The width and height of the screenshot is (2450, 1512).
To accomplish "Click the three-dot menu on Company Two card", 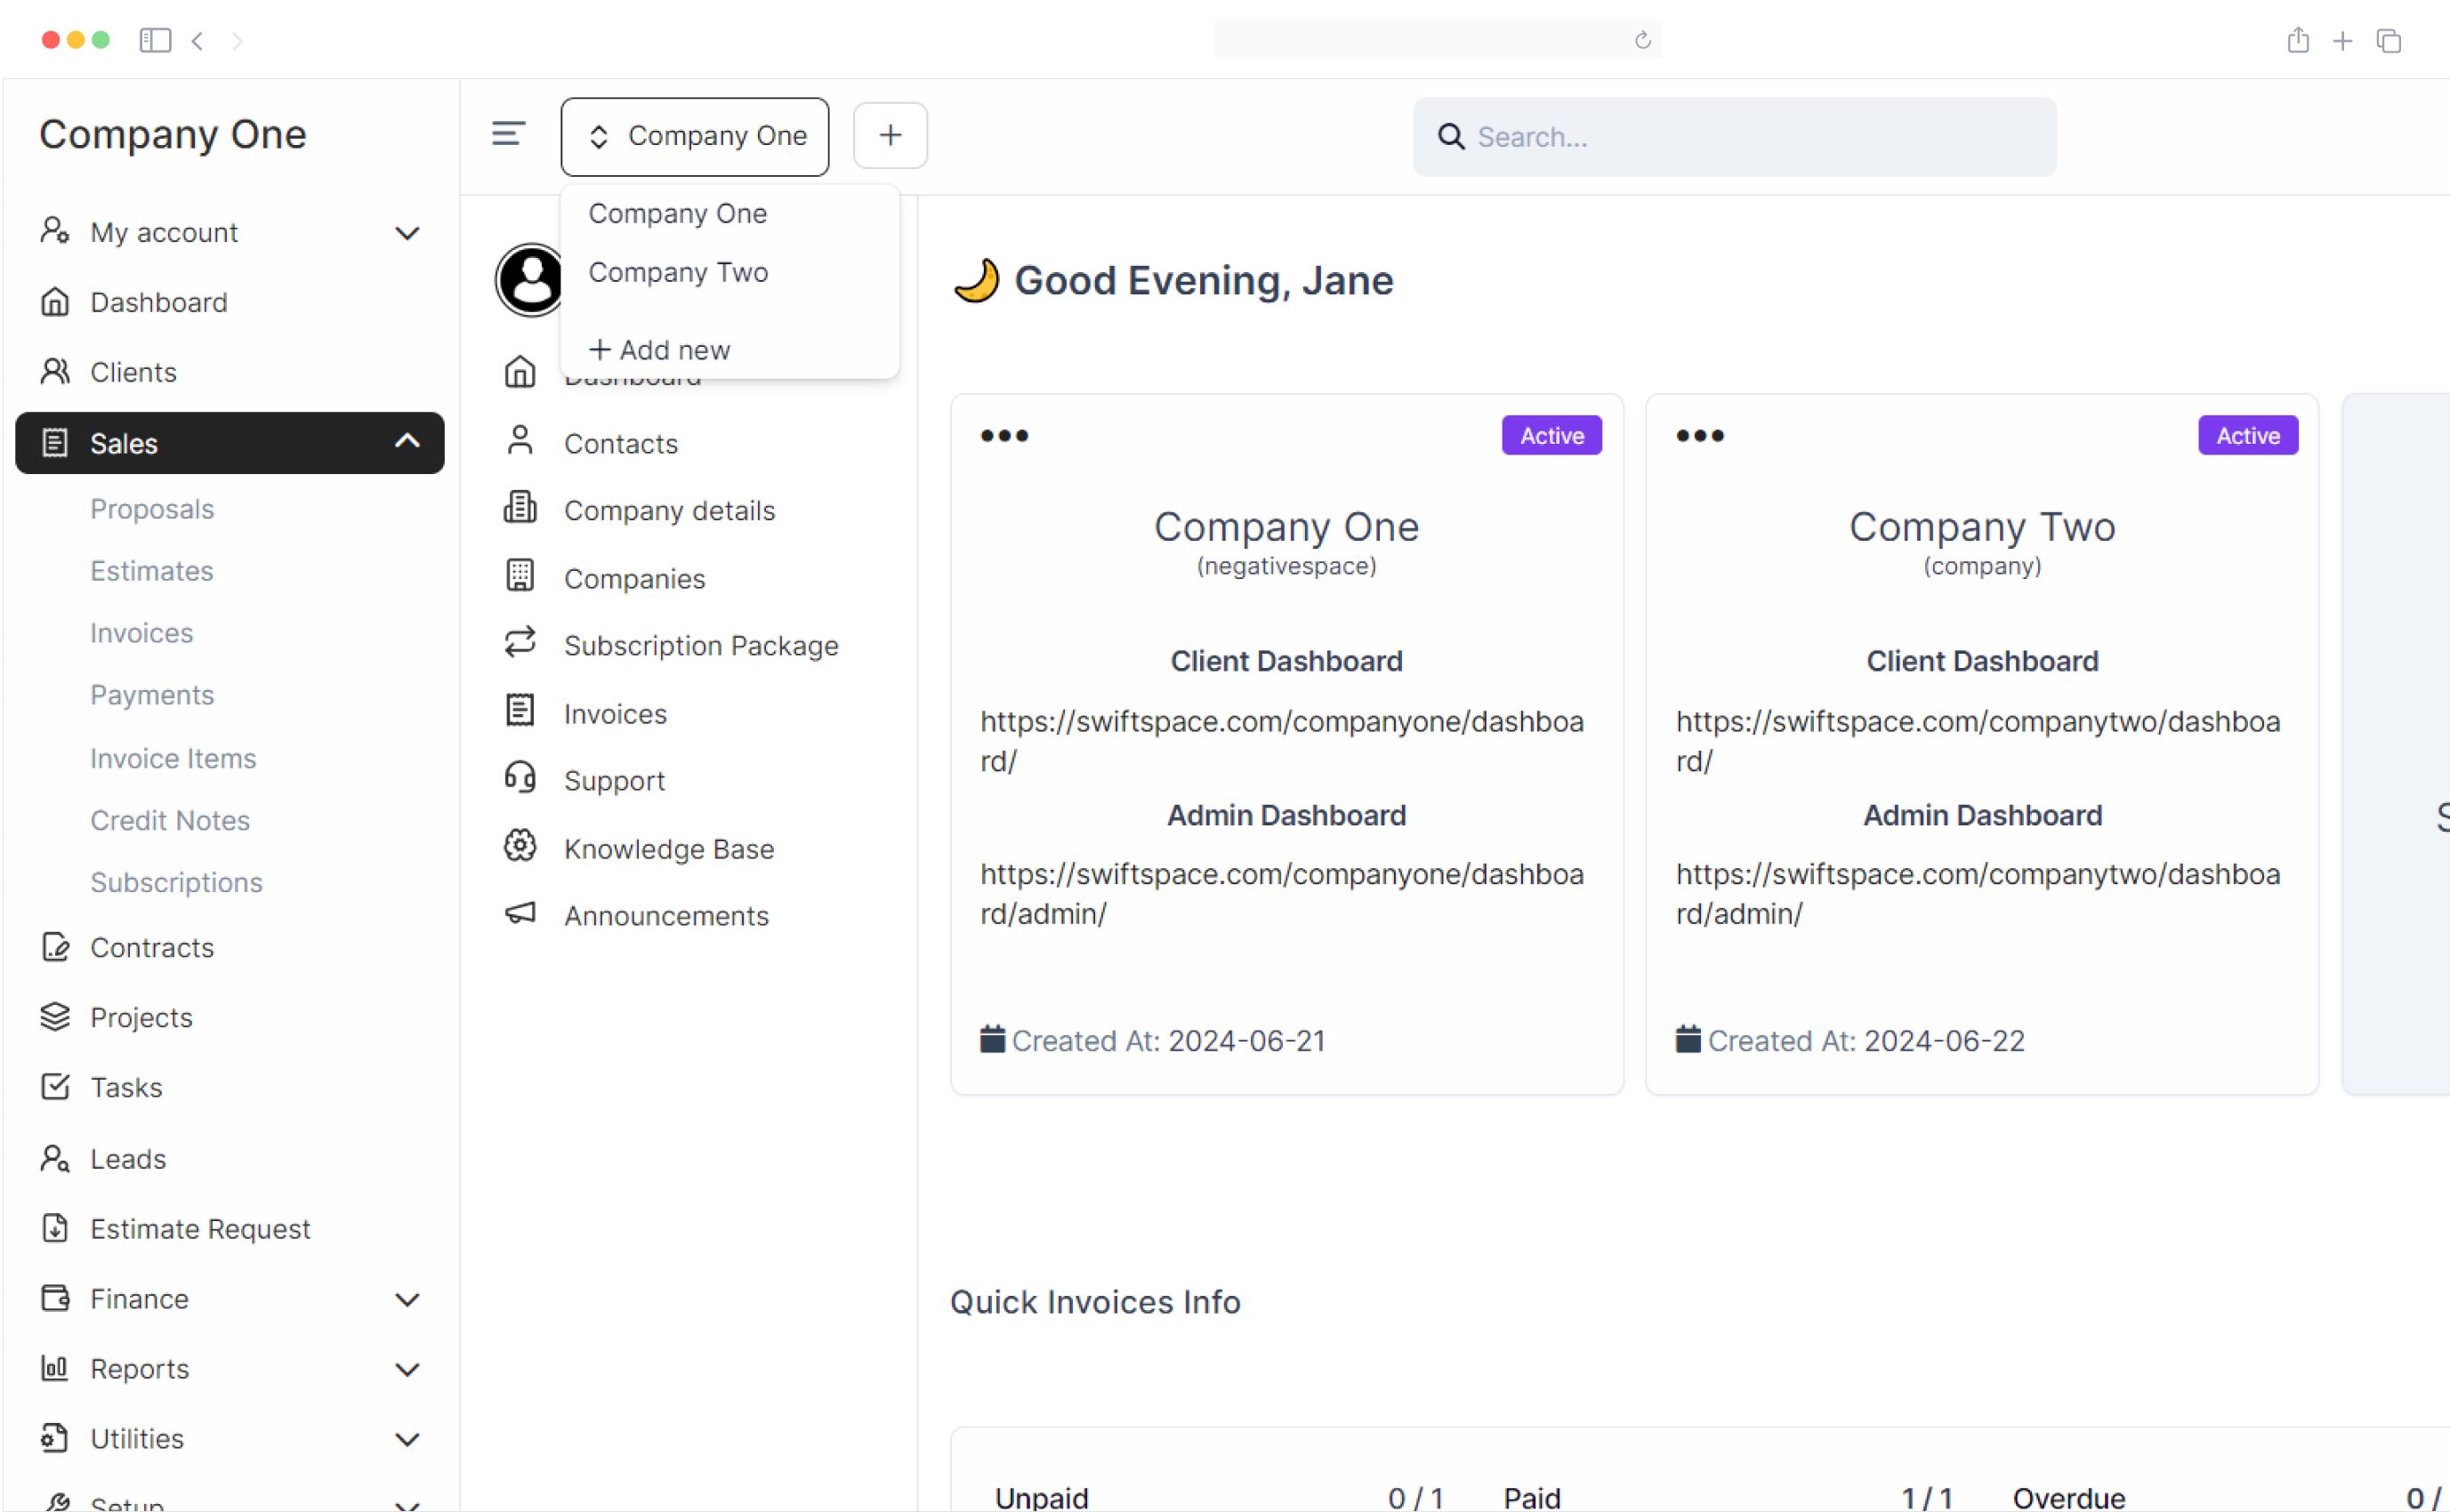I will point(1698,435).
